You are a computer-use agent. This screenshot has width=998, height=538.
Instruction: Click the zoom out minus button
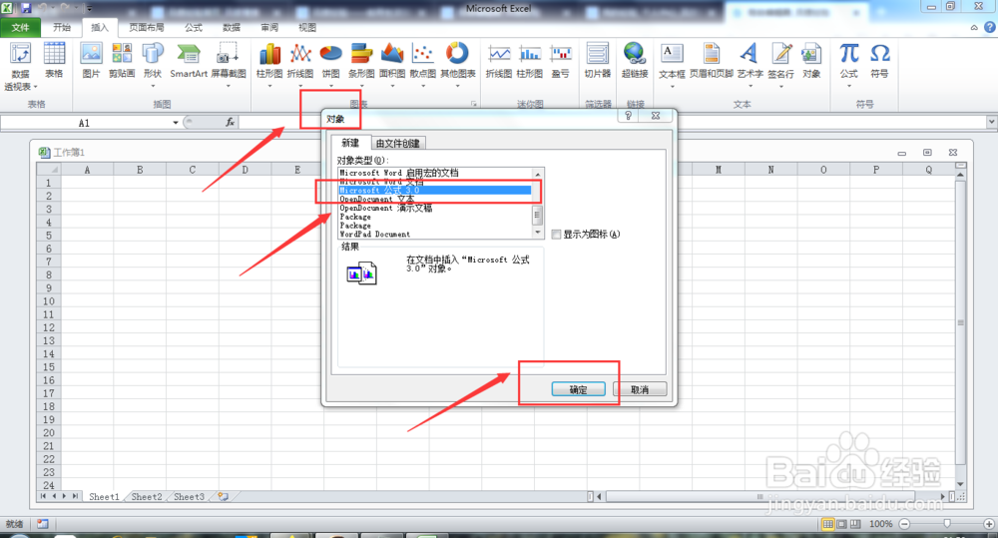click(904, 523)
